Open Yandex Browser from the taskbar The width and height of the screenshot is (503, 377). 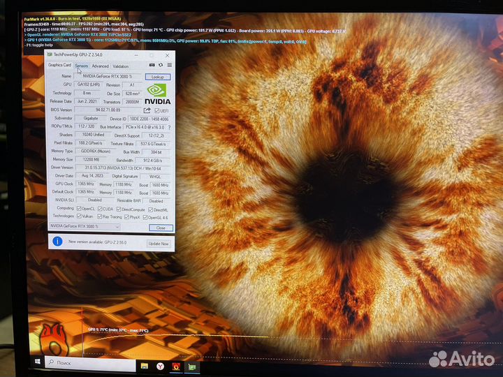pos(160,366)
